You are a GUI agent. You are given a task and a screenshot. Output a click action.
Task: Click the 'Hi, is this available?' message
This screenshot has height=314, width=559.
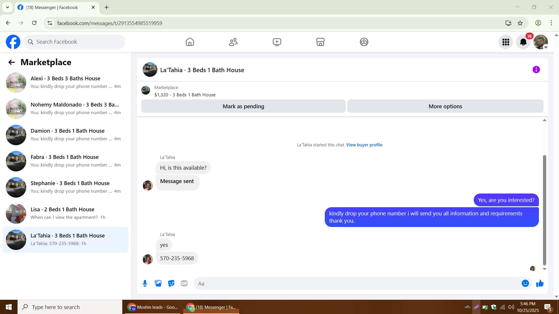[183, 168]
